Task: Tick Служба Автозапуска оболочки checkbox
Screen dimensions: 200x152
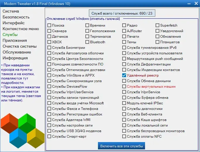Action: tap(49, 53)
